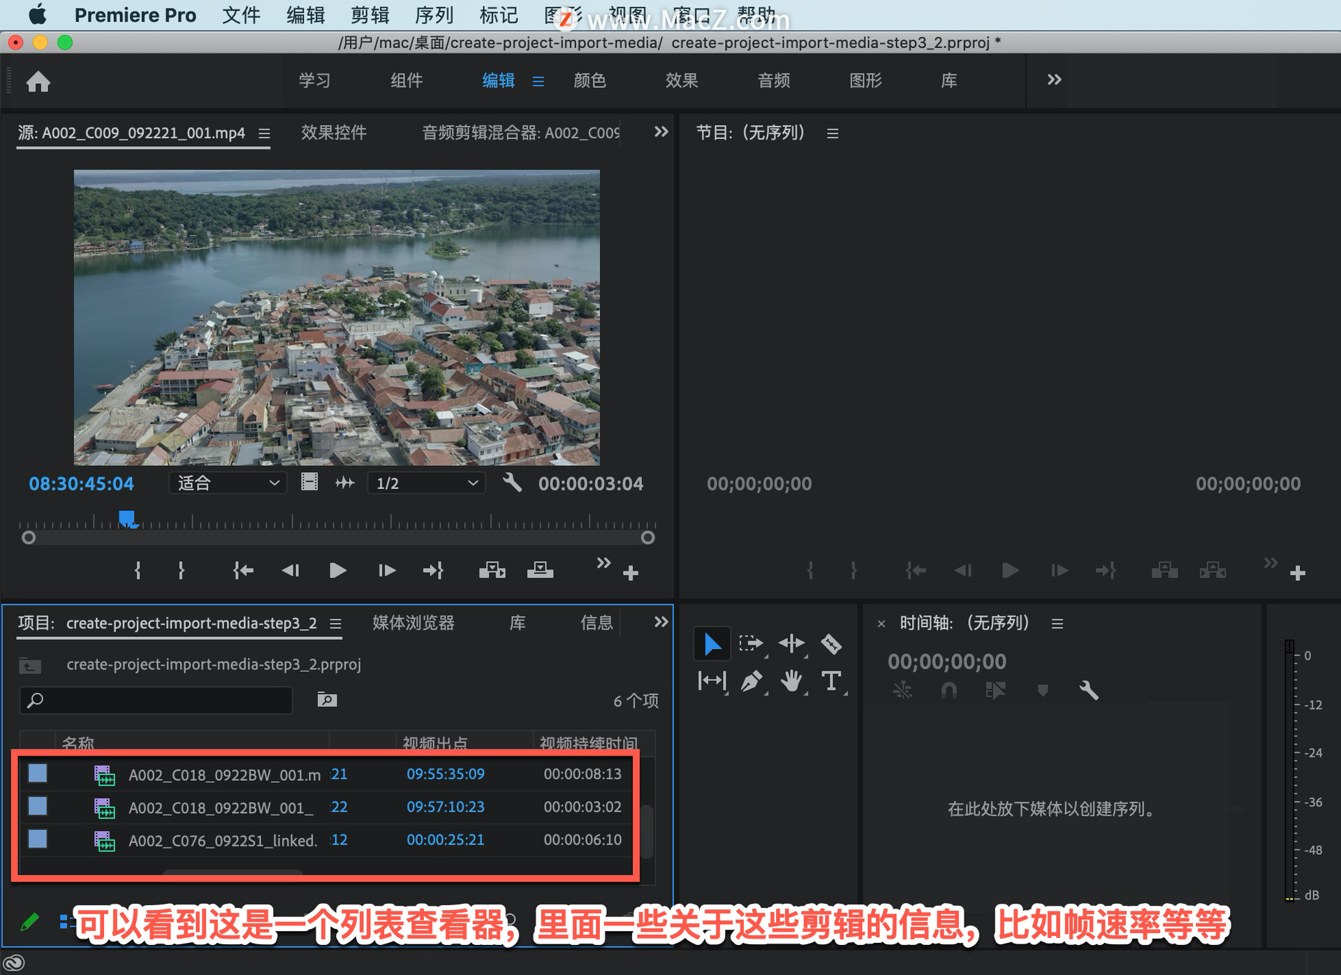This screenshot has width=1341, height=975.
Task: Open Timeline display settings wrench
Action: pos(1089,691)
